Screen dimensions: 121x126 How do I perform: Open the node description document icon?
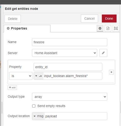pos(108,28)
